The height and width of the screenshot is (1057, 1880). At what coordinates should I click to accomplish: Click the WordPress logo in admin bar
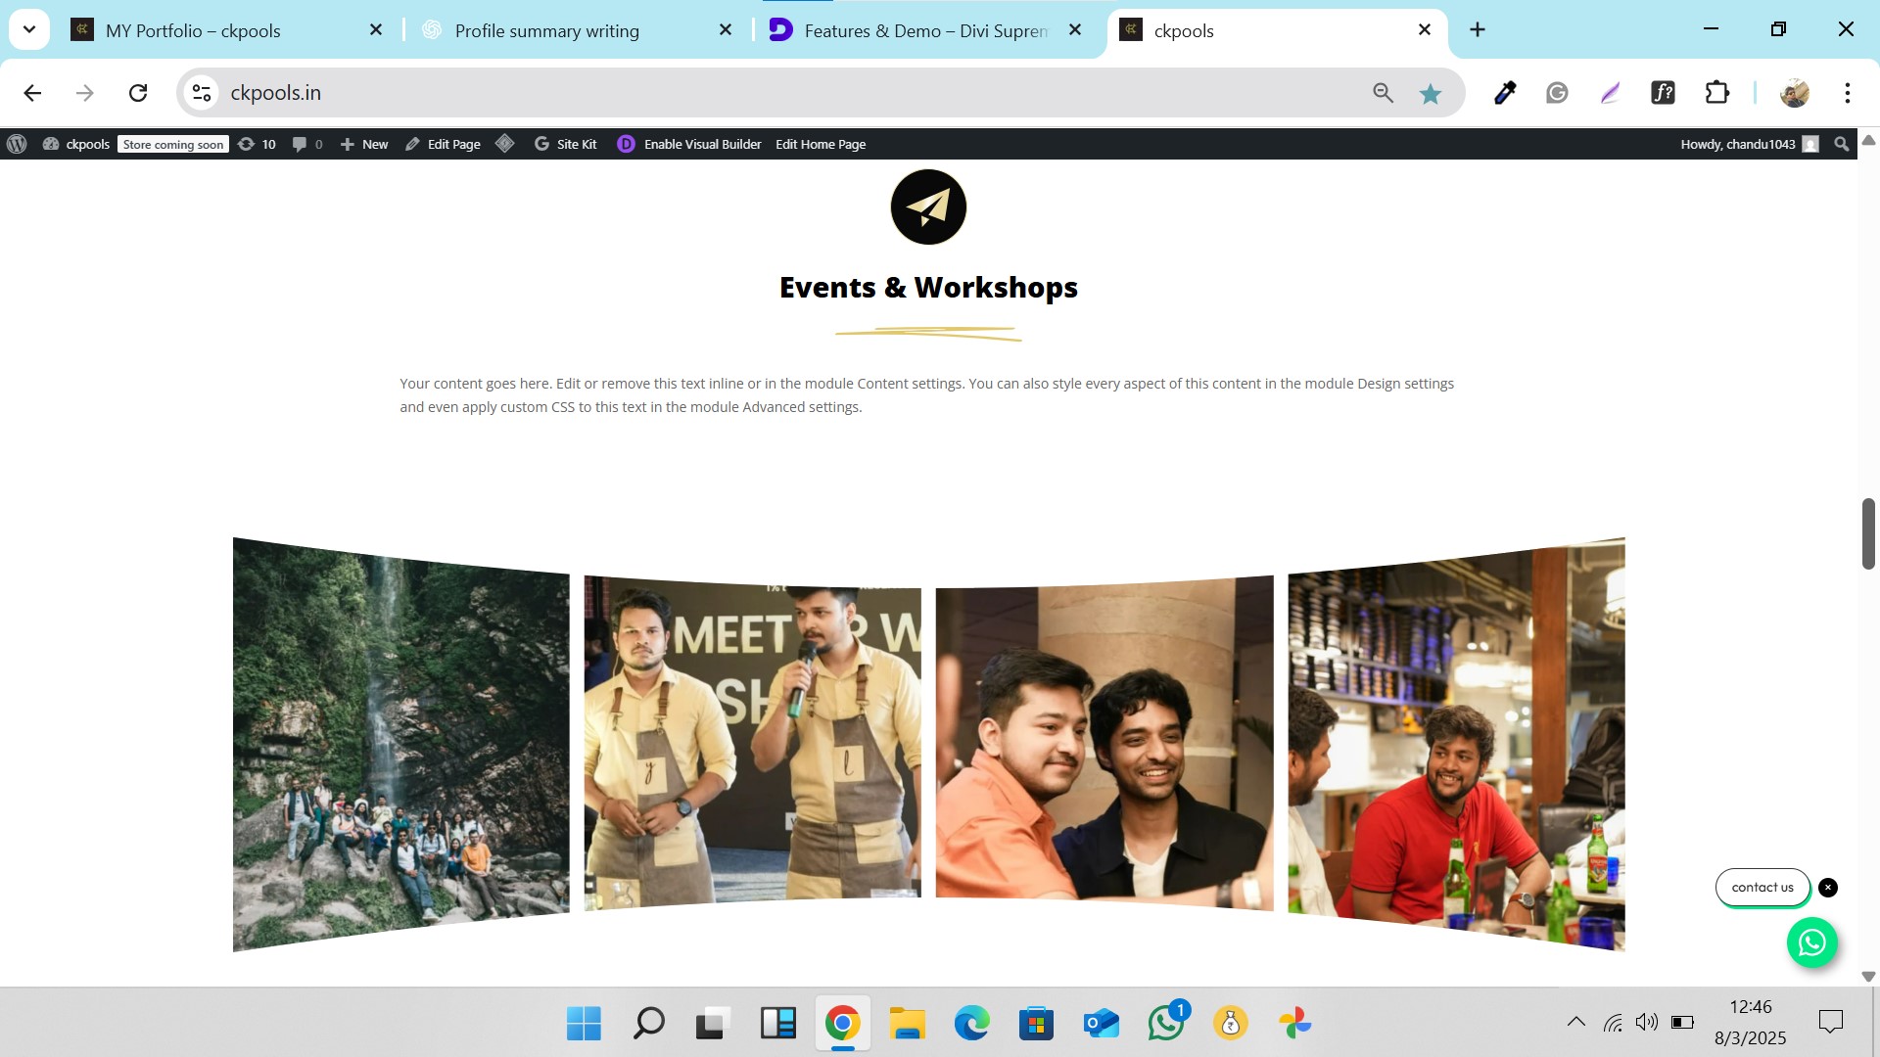click(17, 144)
